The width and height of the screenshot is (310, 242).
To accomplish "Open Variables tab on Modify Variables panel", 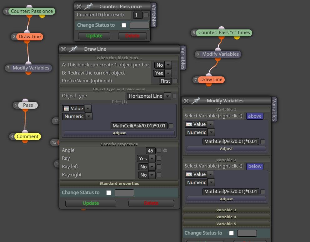I will coord(274,110).
